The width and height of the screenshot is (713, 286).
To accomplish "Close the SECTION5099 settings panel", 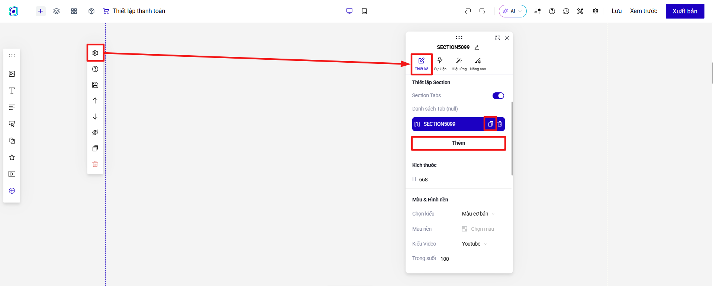I will [x=507, y=38].
